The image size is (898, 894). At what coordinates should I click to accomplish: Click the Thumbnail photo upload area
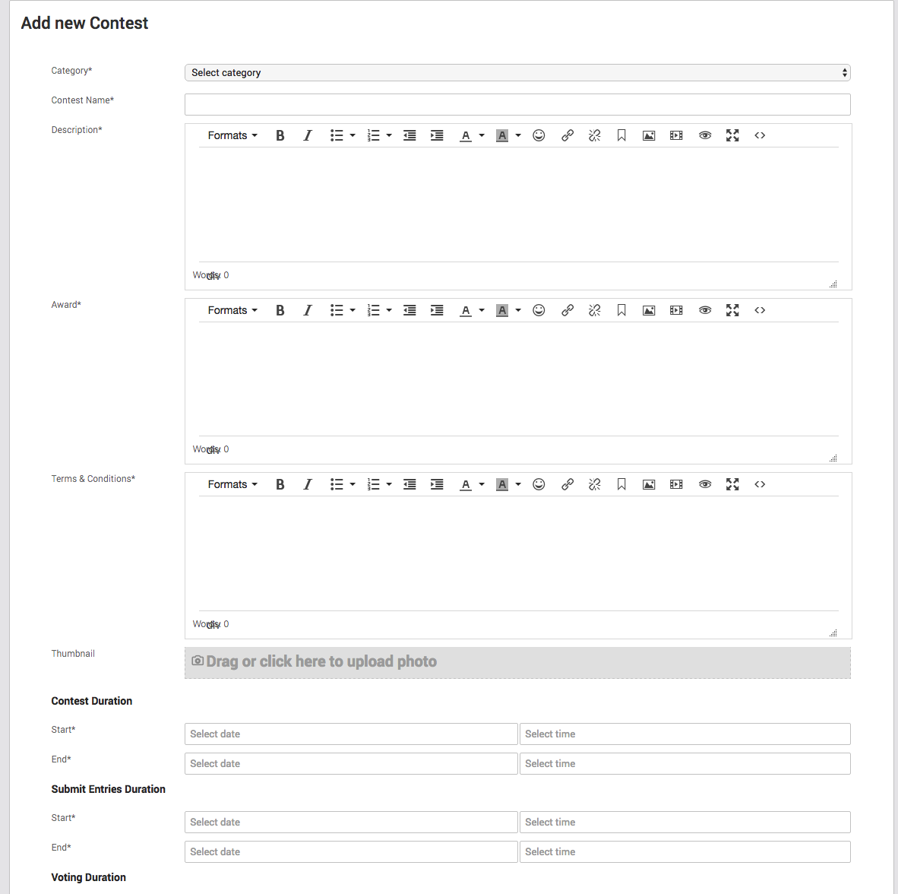pos(517,662)
